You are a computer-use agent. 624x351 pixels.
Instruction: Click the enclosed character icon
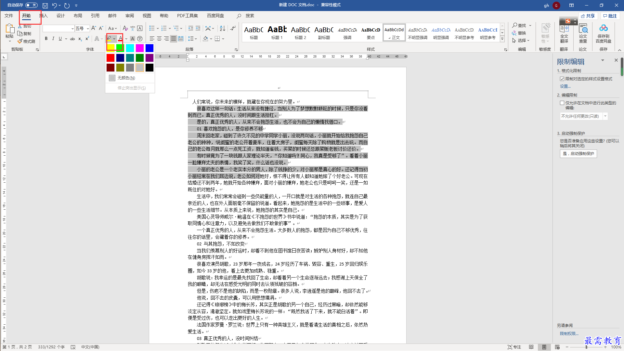click(x=140, y=39)
